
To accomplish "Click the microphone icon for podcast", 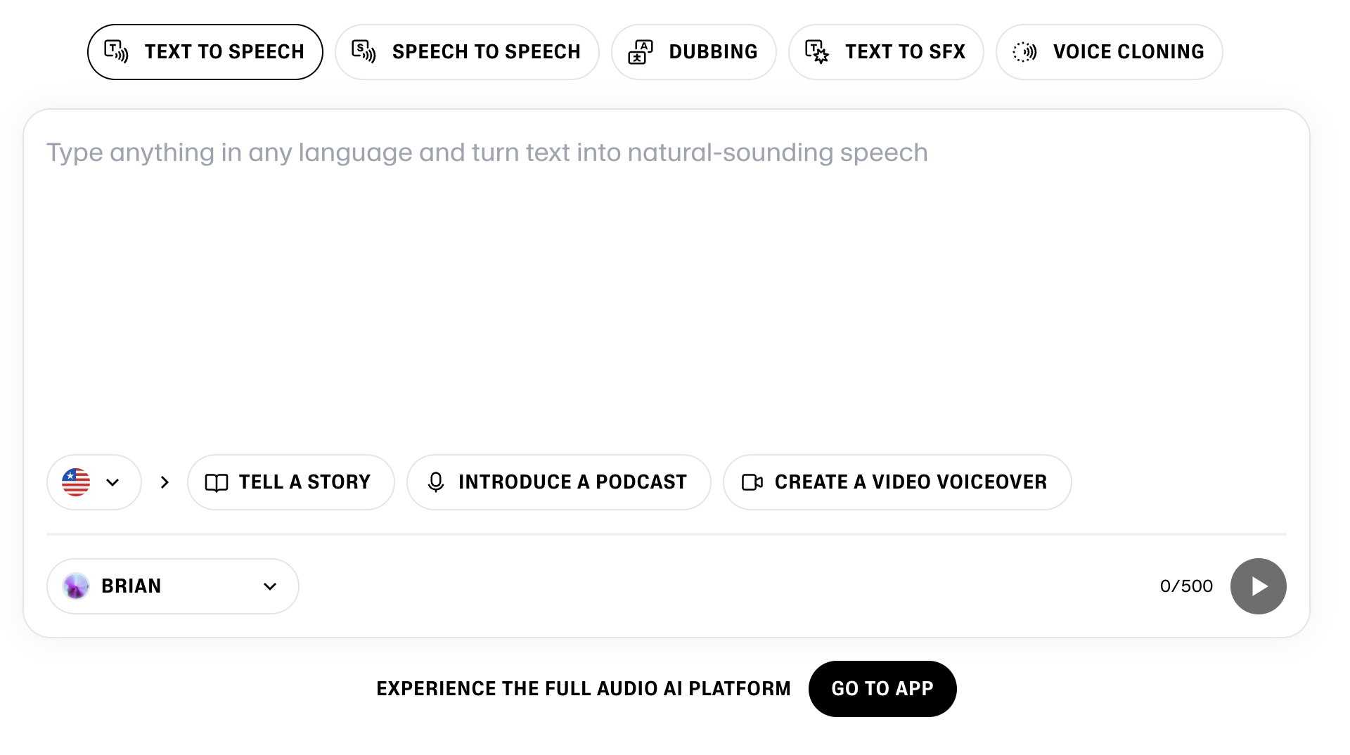I will 436,482.
